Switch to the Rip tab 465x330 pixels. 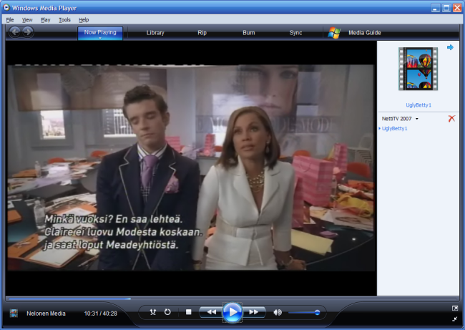coord(202,33)
